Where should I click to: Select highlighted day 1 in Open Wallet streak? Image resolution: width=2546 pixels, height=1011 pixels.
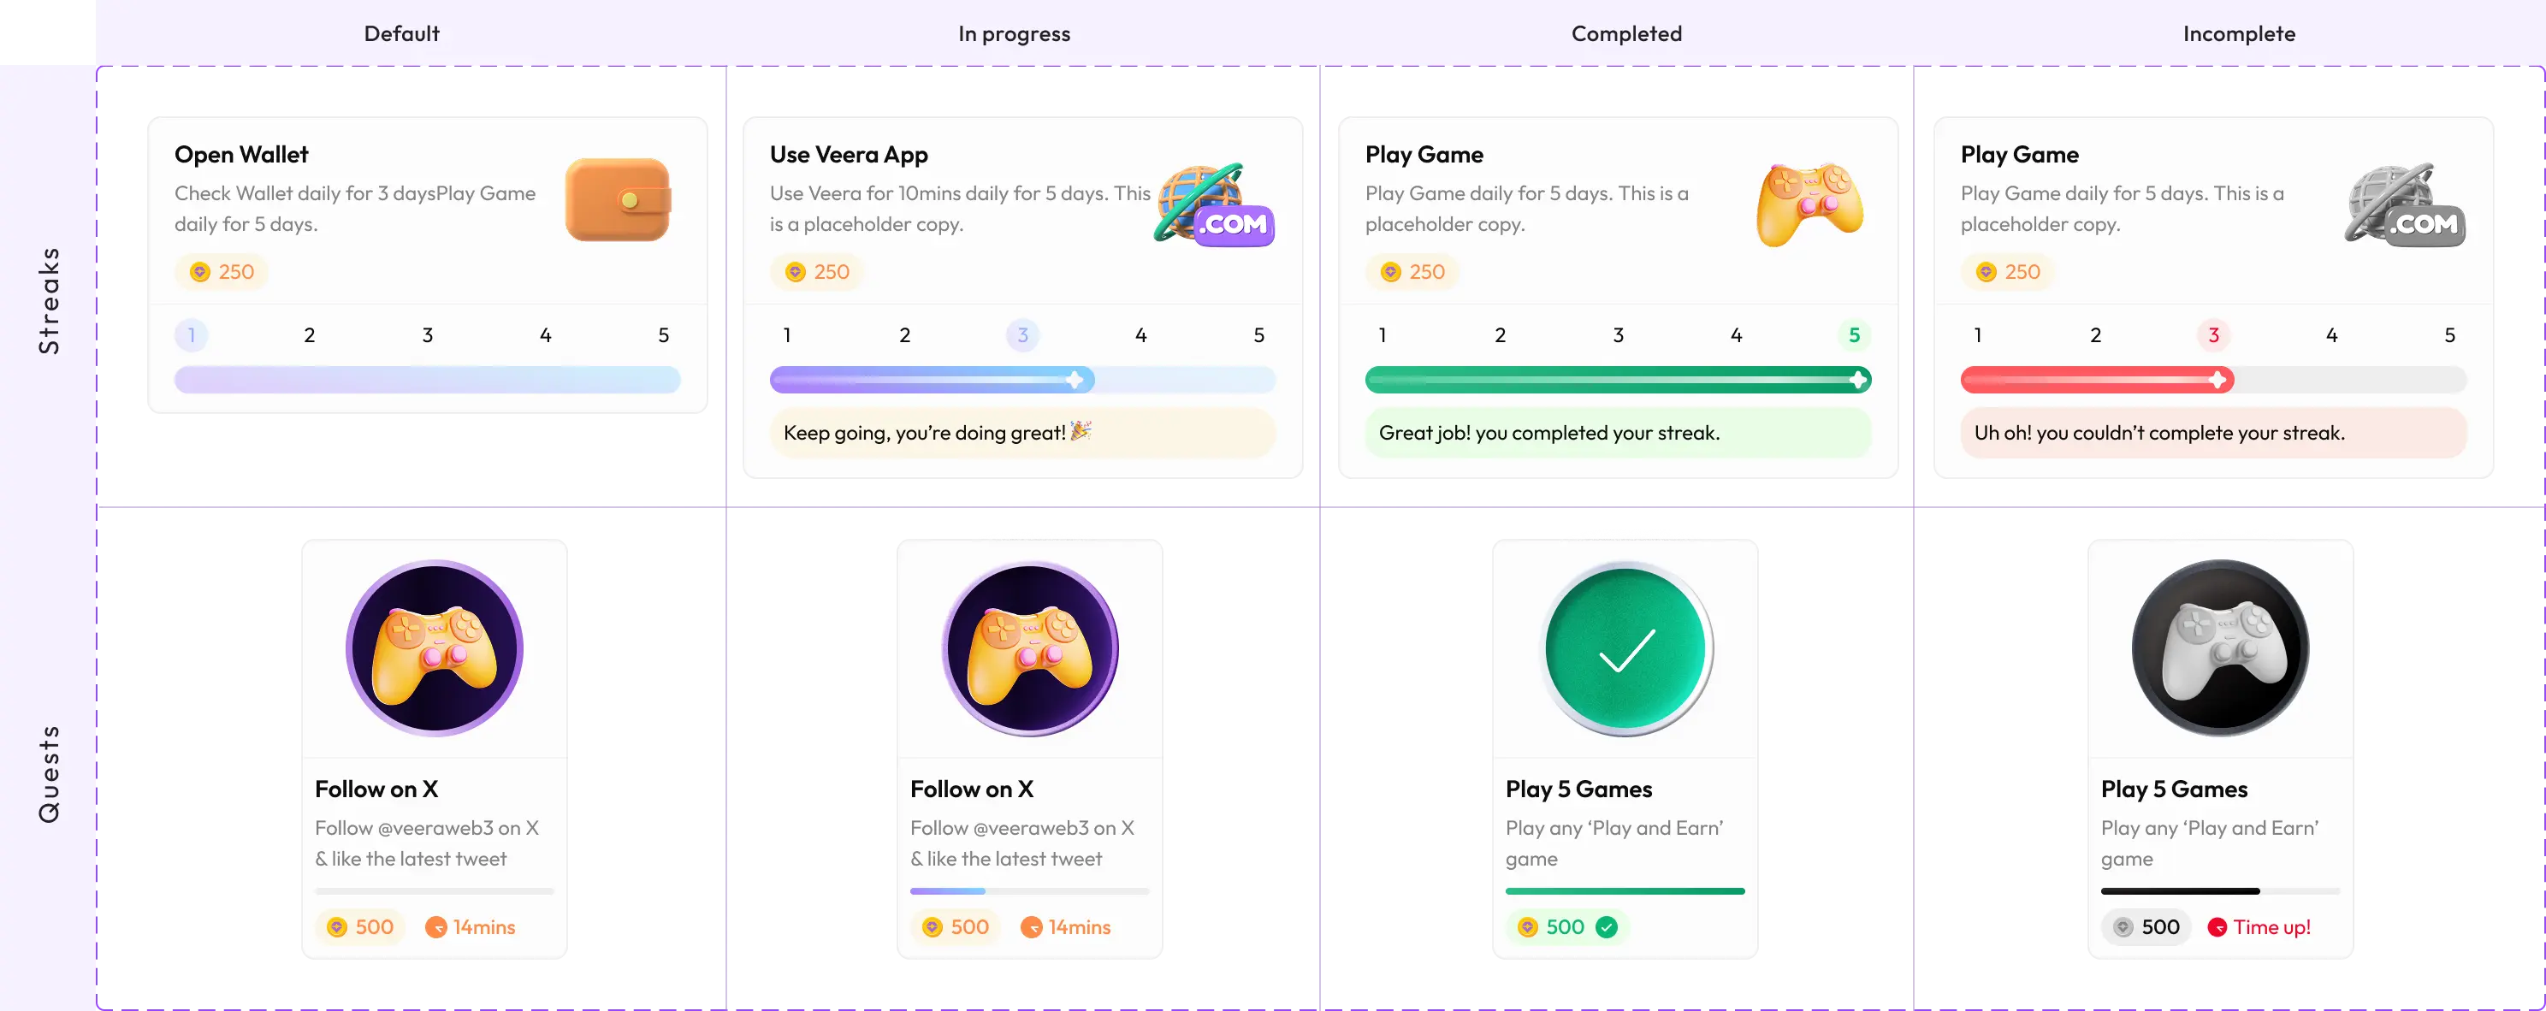[x=192, y=335]
